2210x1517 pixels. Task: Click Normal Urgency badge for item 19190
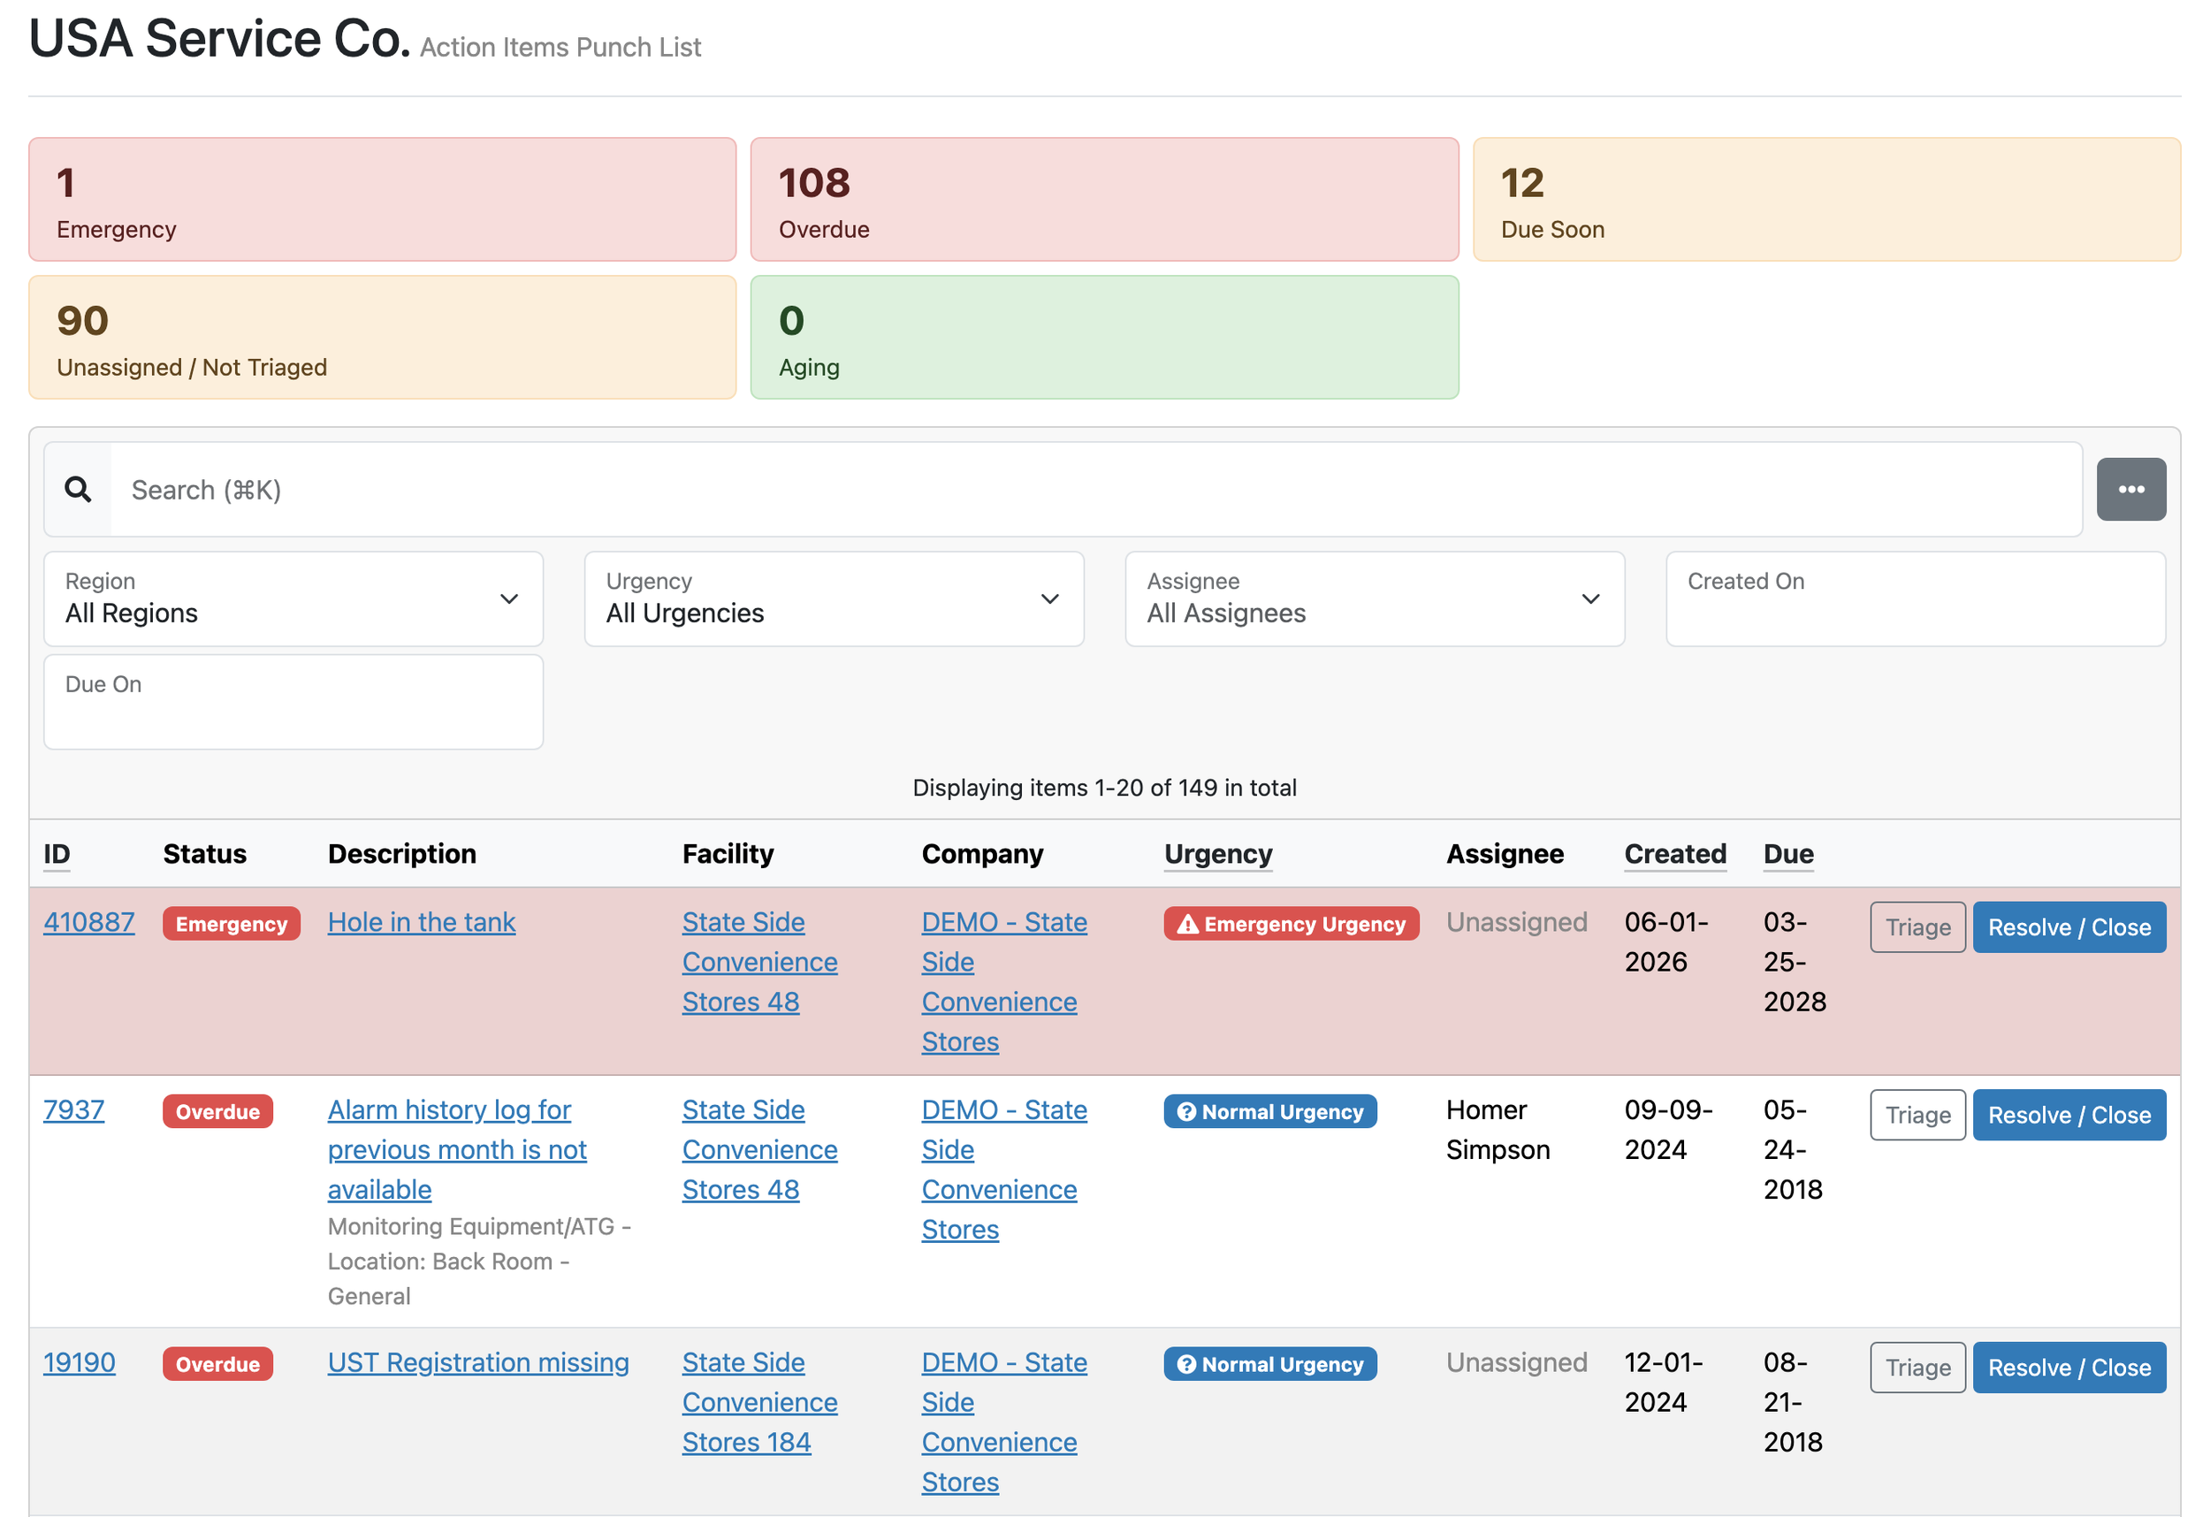coord(1269,1364)
